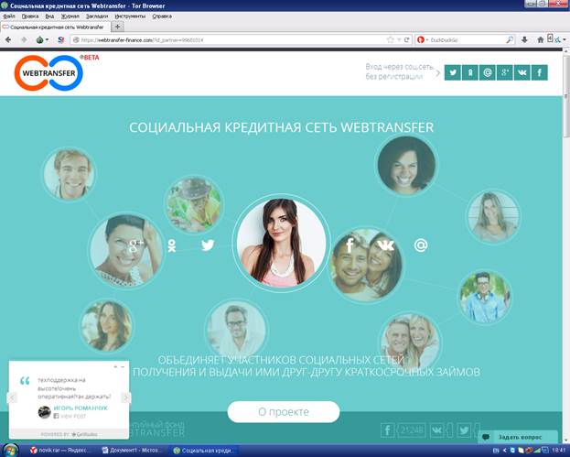This screenshot has width=570, height=457.
Task: Bookmark page with the star icon
Action: coord(390,39)
